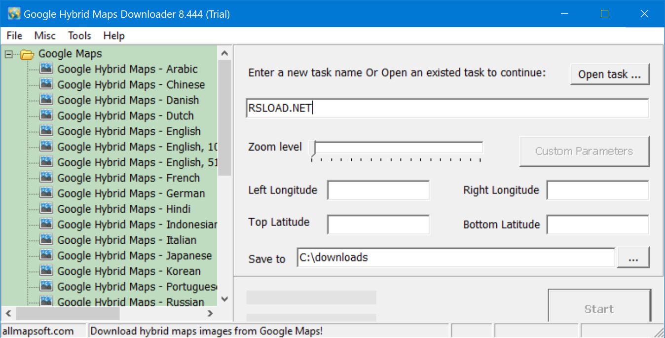
Task: Click the map icon beside French entry
Action: [46, 178]
